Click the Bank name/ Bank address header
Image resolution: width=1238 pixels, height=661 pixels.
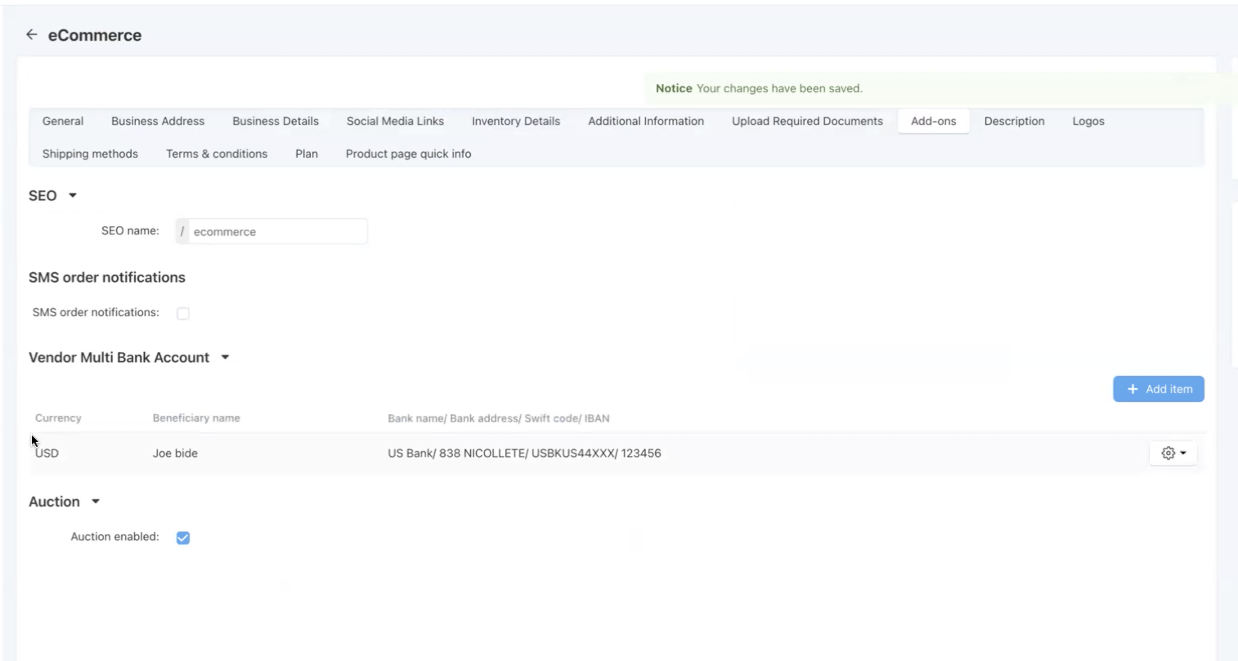[498, 418]
